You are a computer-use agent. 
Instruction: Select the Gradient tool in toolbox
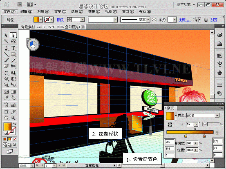[13, 92]
